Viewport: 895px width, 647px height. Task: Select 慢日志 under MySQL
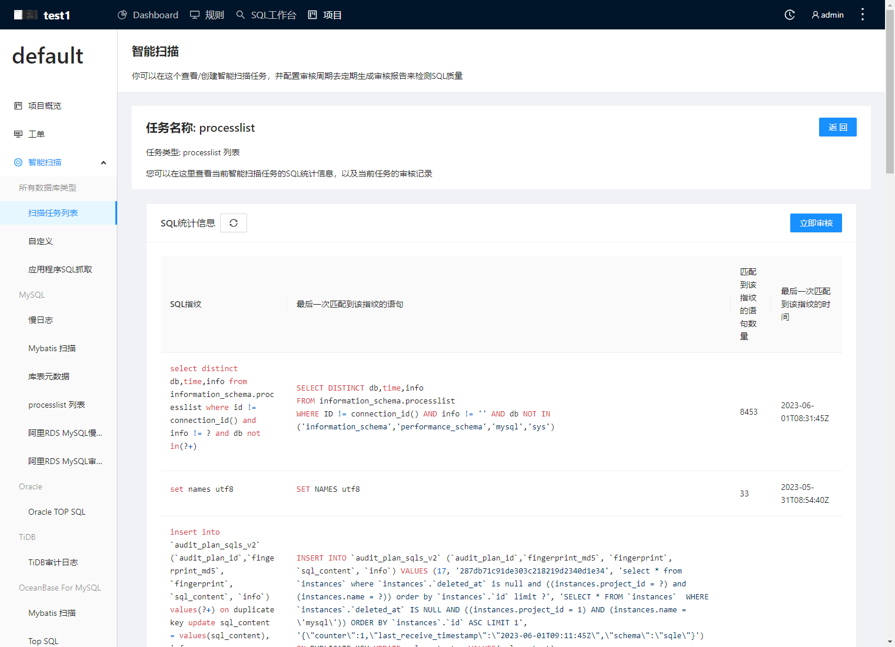coord(58,320)
